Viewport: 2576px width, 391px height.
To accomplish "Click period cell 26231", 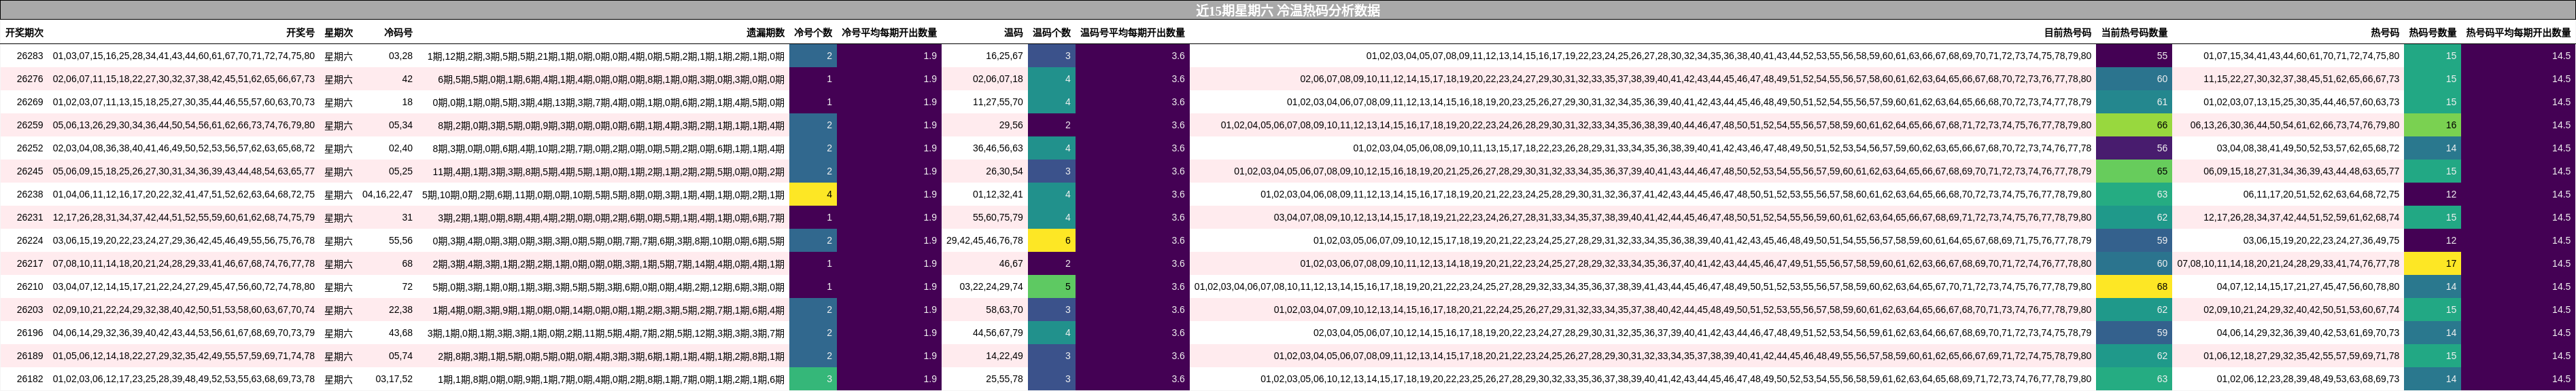I will [30, 217].
